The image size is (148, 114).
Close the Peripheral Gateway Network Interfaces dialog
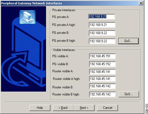141,3
